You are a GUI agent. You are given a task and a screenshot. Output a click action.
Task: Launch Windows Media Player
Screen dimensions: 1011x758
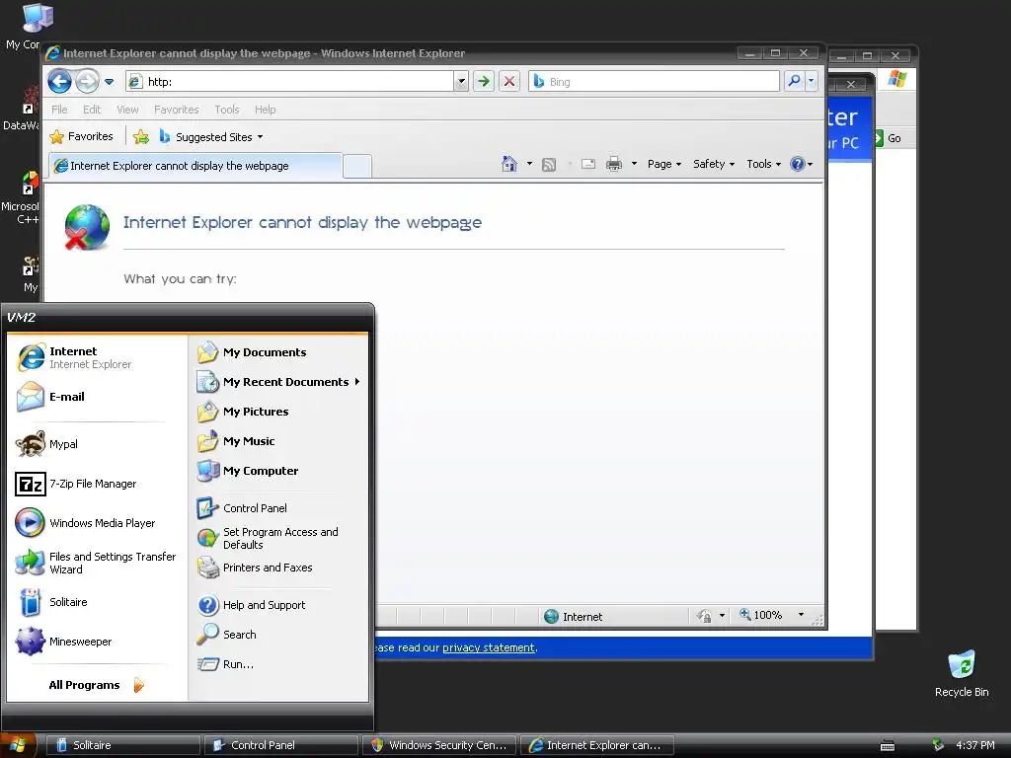97,523
